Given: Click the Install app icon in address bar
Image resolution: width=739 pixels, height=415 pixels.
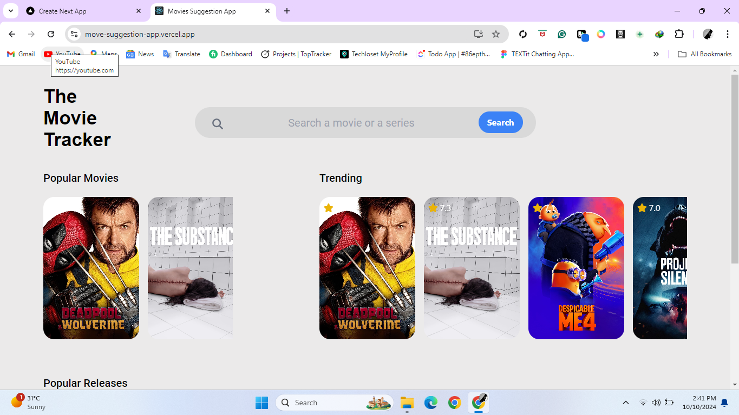Looking at the screenshot, I should click(478, 34).
